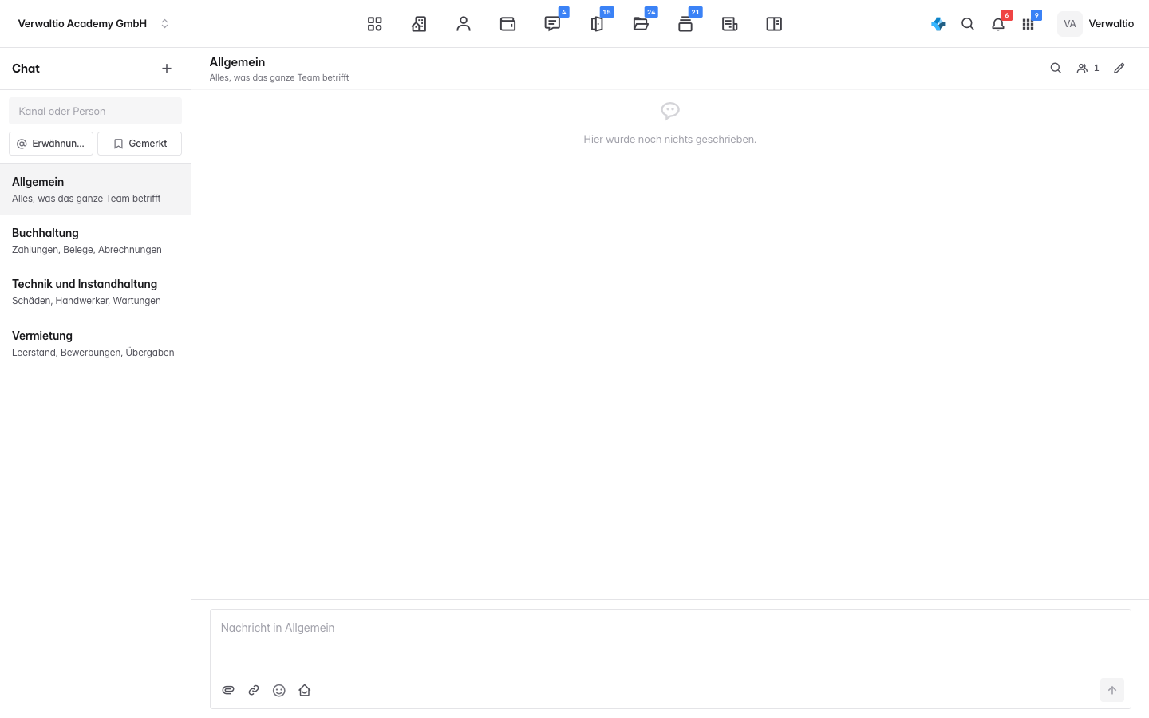Switch to the Buchhaltung channel

click(96, 241)
